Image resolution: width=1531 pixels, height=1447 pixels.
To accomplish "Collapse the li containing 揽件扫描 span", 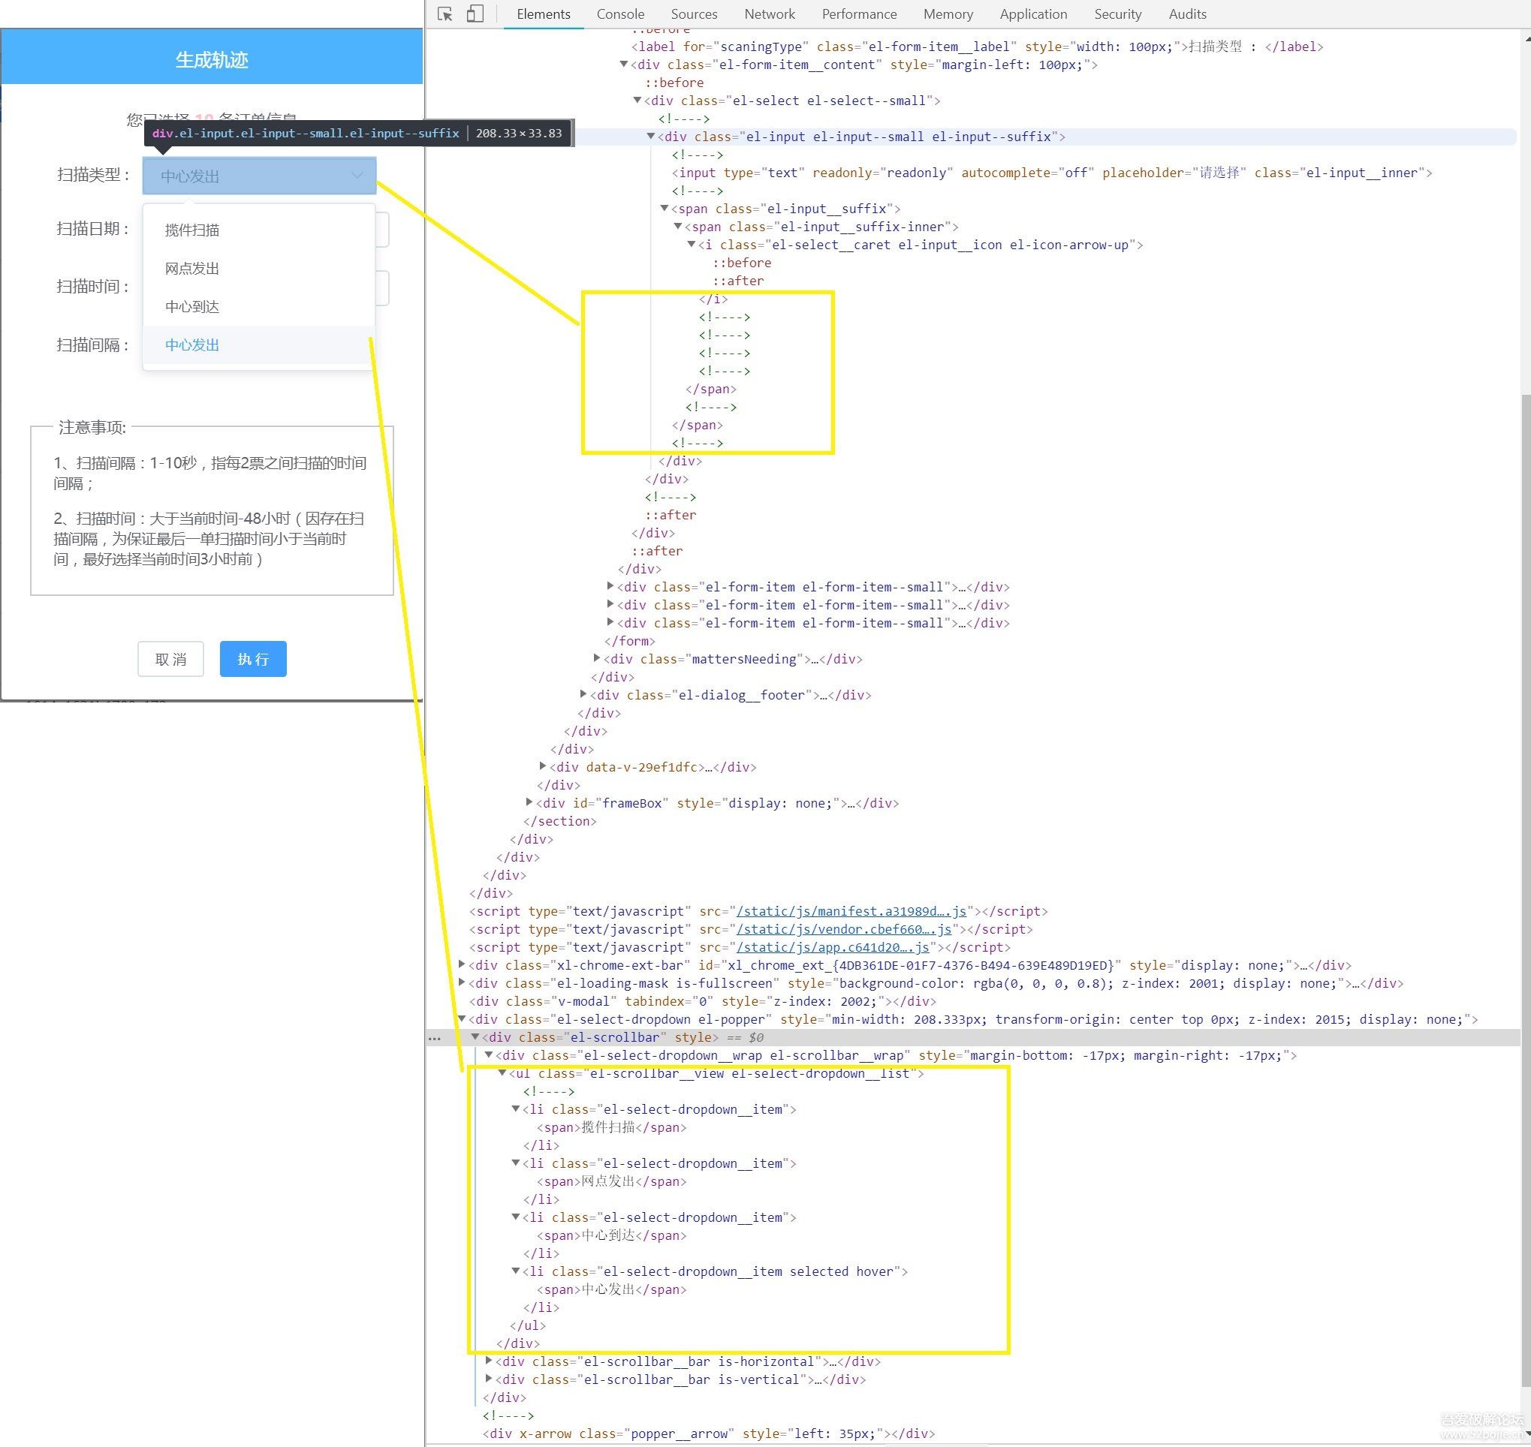I will coord(516,1109).
